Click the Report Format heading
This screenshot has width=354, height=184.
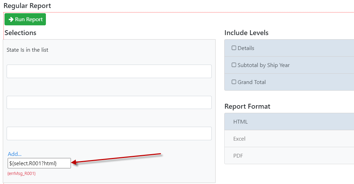(247, 107)
